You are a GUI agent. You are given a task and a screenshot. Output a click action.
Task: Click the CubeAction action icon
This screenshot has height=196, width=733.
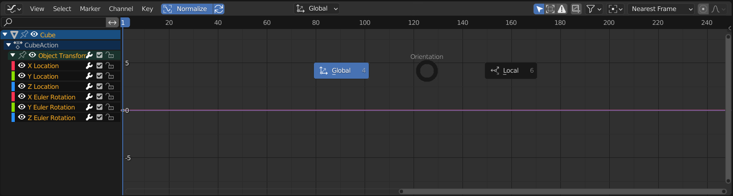[18, 45]
